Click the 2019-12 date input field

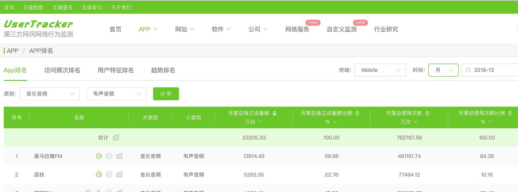tap(489, 70)
